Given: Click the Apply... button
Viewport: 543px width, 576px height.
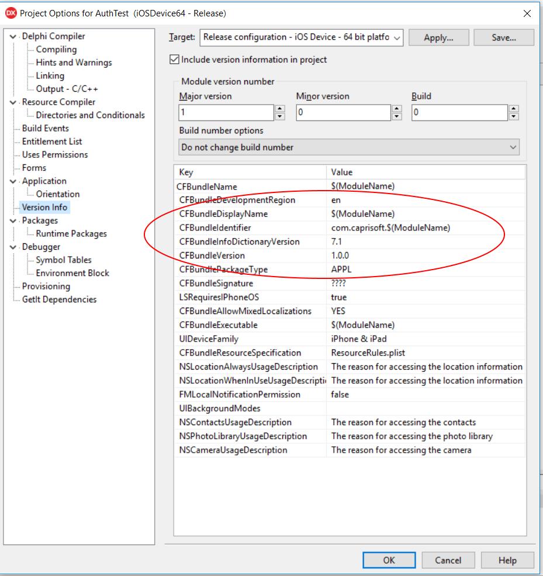Looking at the screenshot, I should [x=438, y=37].
